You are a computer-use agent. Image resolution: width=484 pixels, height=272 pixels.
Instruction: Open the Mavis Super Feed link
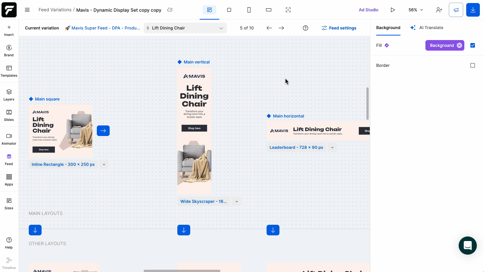[102, 28]
